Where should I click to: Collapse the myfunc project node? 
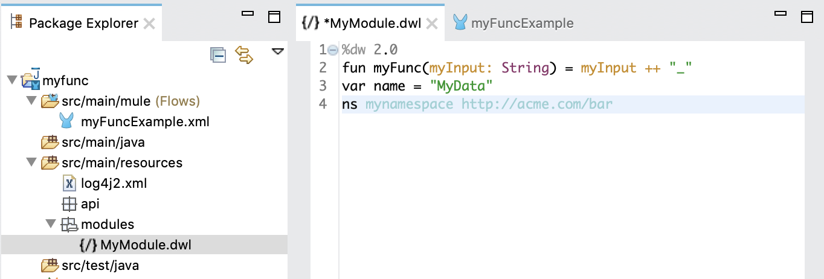point(11,80)
